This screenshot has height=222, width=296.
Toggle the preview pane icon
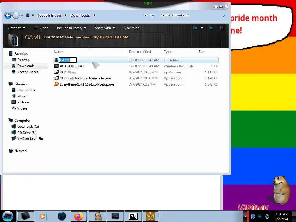point(211,28)
